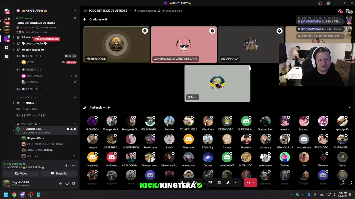355x199 pixels.
Task: Add channel to AUDITORÍA category
Action: point(75,124)
